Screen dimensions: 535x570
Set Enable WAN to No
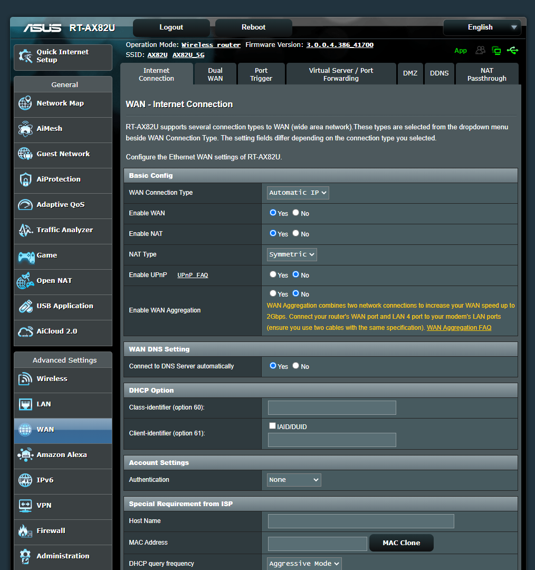tap(296, 213)
